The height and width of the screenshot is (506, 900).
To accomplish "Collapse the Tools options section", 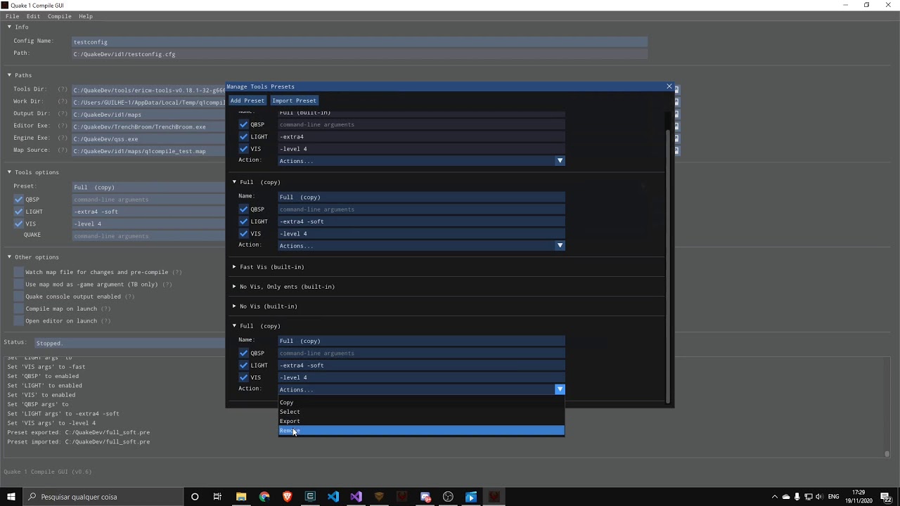I will [9, 172].
